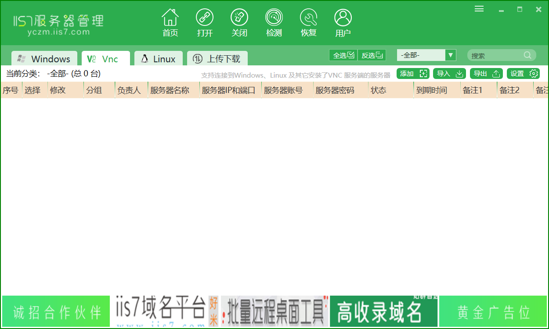The height and width of the screenshot is (329, 549).
Task: Open the 用户 user account icon
Action: [343, 22]
